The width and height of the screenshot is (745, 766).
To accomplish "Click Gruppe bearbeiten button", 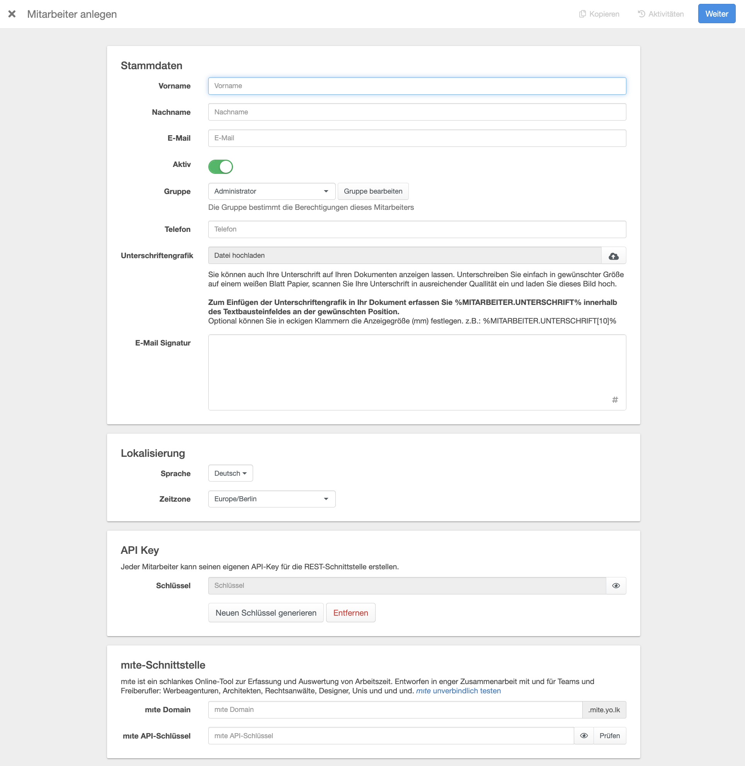I will coord(372,191).
